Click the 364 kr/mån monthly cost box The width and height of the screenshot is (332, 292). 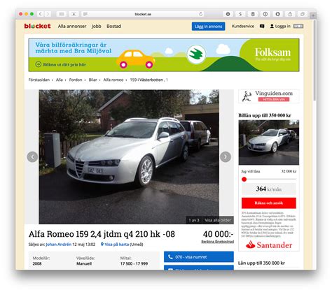[x=269, y=189]
